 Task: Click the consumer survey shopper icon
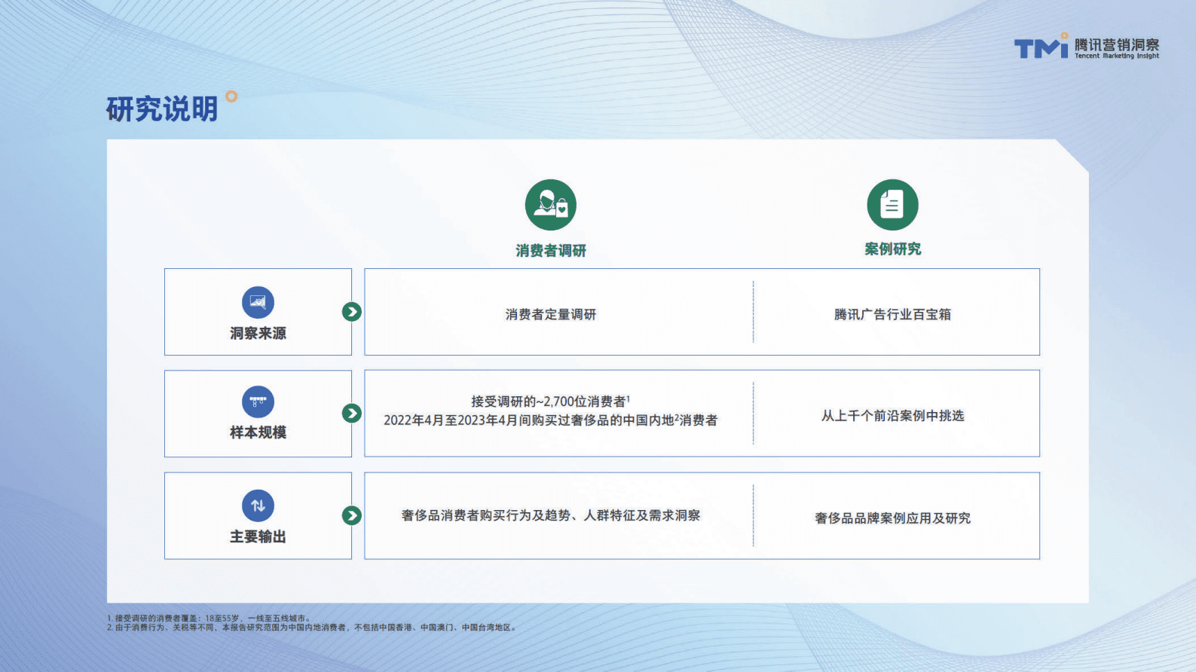[551, 205]
